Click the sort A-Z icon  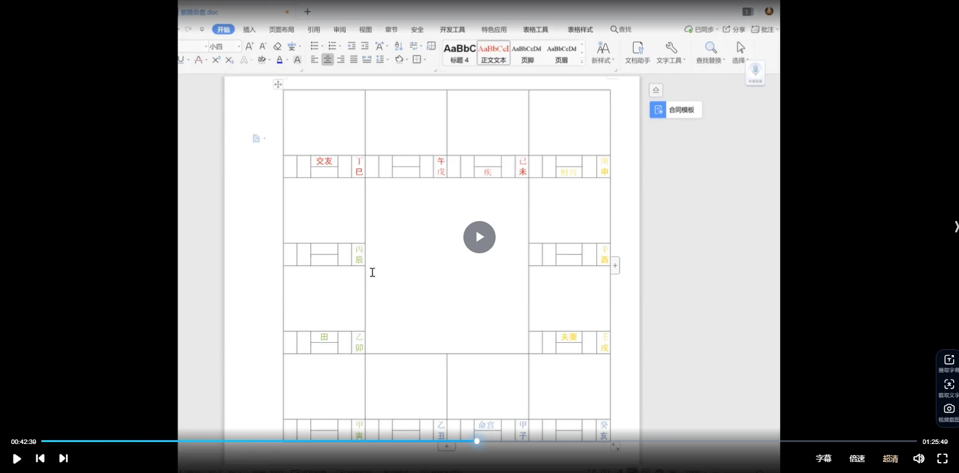click(x=398, y=46)
